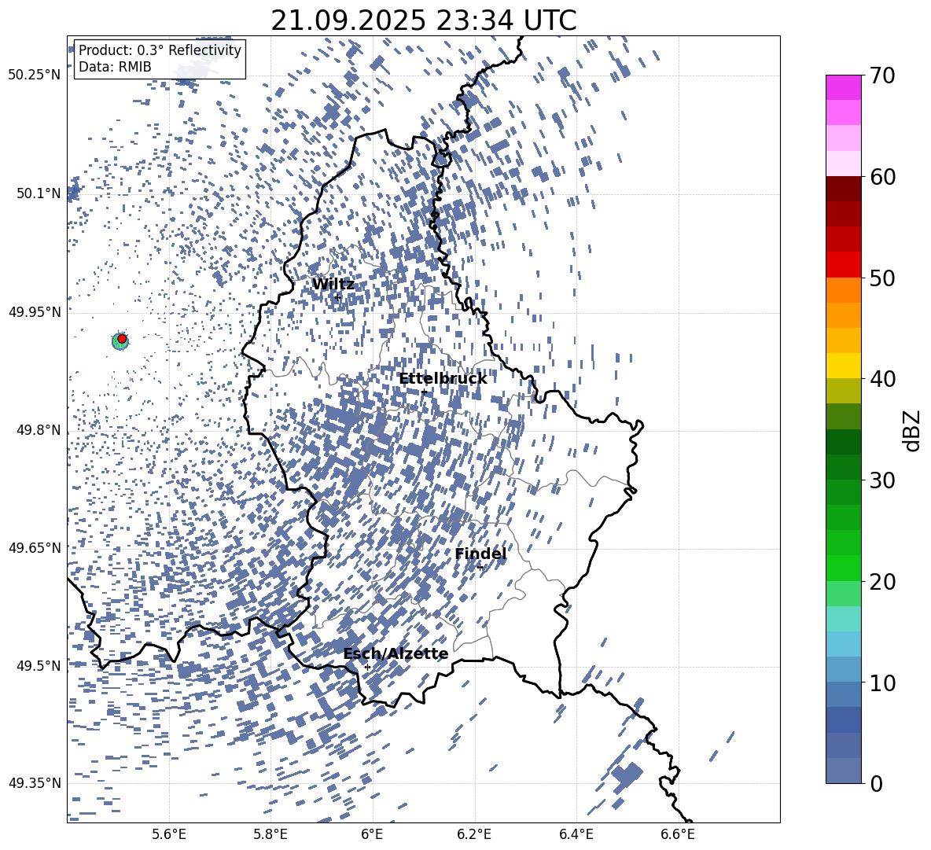Click the colorbar tick label 30

pyautogui.click(x=882, y=480)
